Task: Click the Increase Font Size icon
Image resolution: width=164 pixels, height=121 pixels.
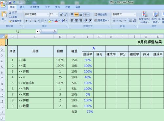Action: (x=61, y=14)
